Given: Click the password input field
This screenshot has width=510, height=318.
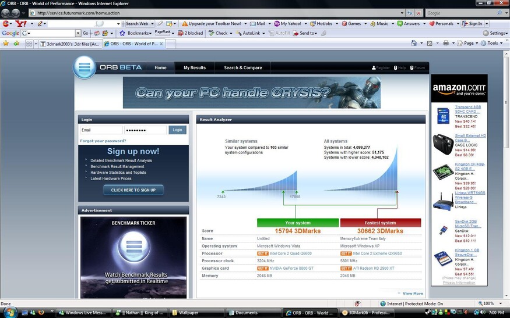Looking at the screenshot, I should 145,130.
